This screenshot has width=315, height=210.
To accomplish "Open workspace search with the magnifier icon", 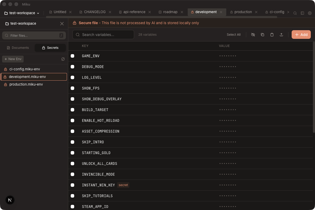I will pyautogui.click(x=295, y=13).
